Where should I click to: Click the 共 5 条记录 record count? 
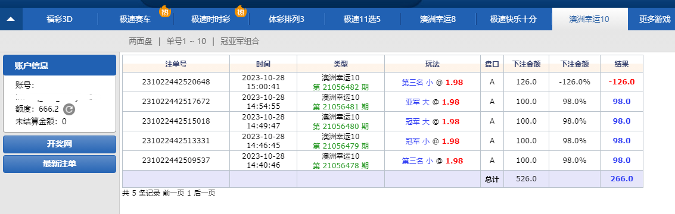click(141, 193)
